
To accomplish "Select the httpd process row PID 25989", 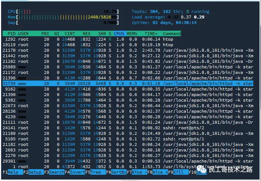I will (128, 67).
